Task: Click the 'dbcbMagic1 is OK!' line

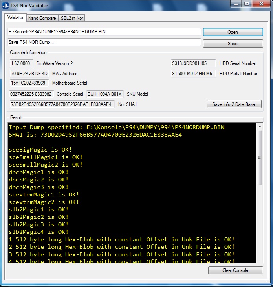Action: (38, 172)
